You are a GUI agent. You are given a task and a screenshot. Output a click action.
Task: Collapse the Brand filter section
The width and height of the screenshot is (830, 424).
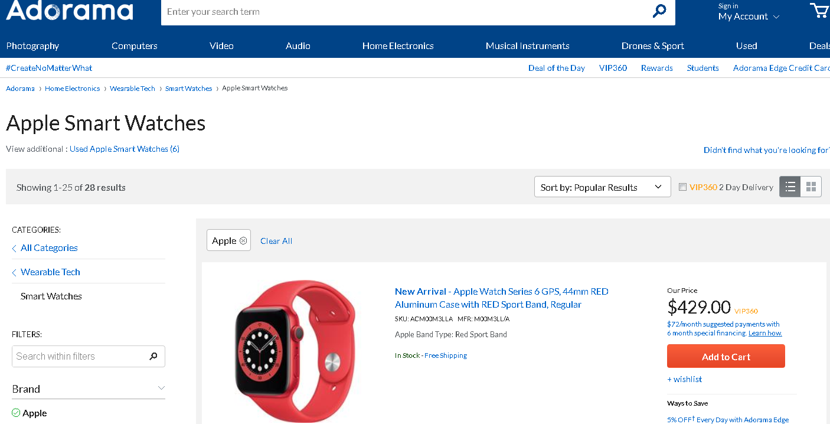161,388
